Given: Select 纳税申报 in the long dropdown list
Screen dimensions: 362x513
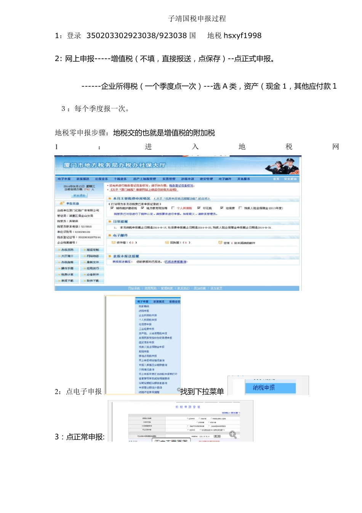Looking at the screenshot, I should 144,311.
